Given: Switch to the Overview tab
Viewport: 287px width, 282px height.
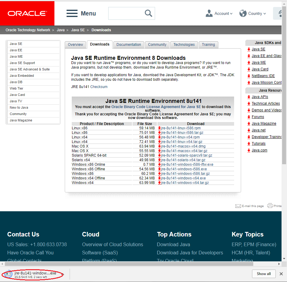Looking at the screenshot, I should pos(75,45).
